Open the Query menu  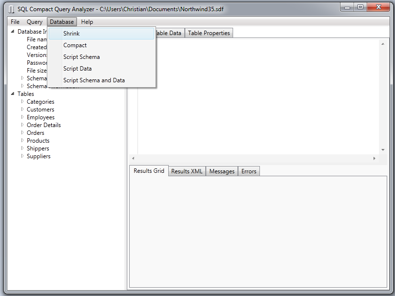pos(35,22)
